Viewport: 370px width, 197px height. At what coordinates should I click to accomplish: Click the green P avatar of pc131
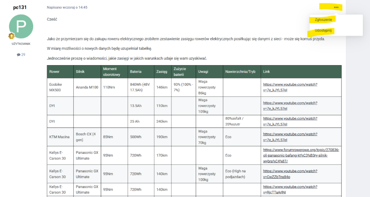(x=21, y=26)
